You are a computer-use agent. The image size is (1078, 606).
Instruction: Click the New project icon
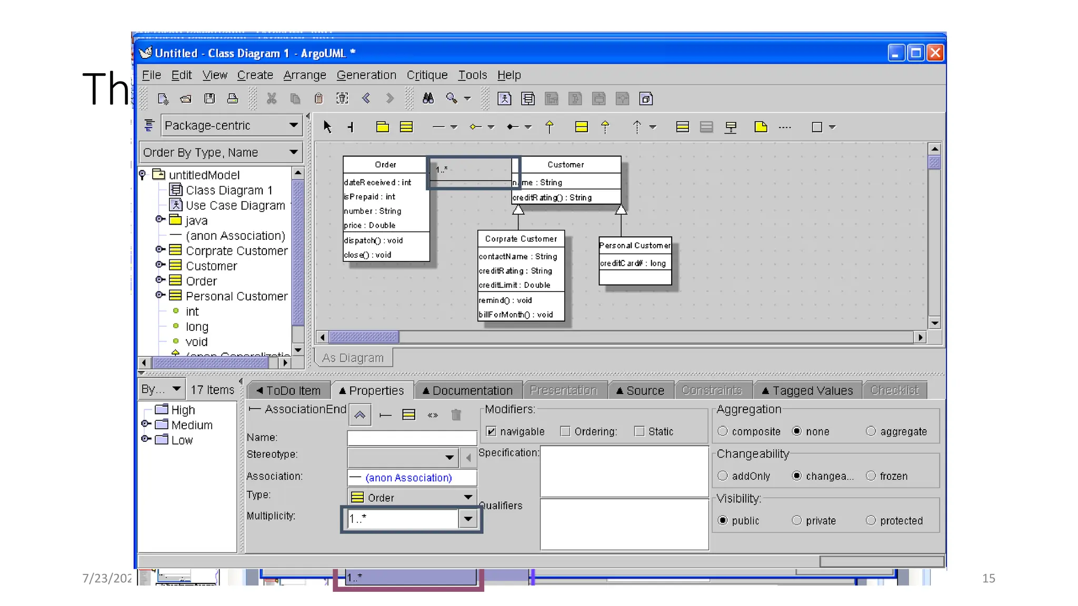163,98
